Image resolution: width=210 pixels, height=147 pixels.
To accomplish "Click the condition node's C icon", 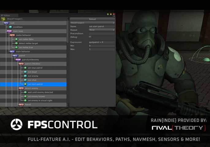I will pyautogui.click(x=10, y=27).
